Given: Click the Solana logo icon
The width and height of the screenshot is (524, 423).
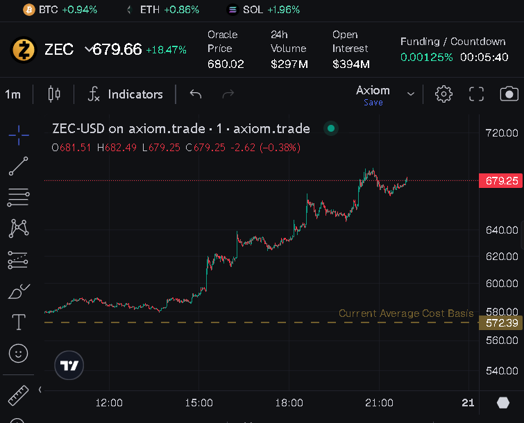Looking at the screenshot, I should [x=233, y=10].
